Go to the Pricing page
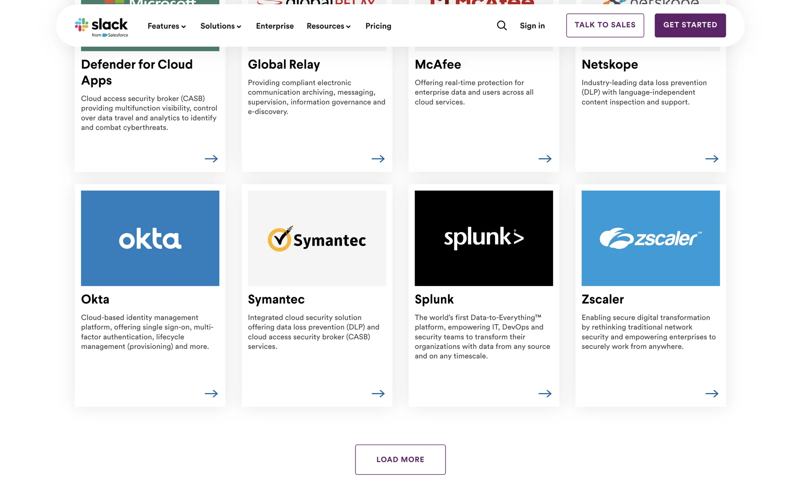This screenshot has height=501, width=801. 378,26
